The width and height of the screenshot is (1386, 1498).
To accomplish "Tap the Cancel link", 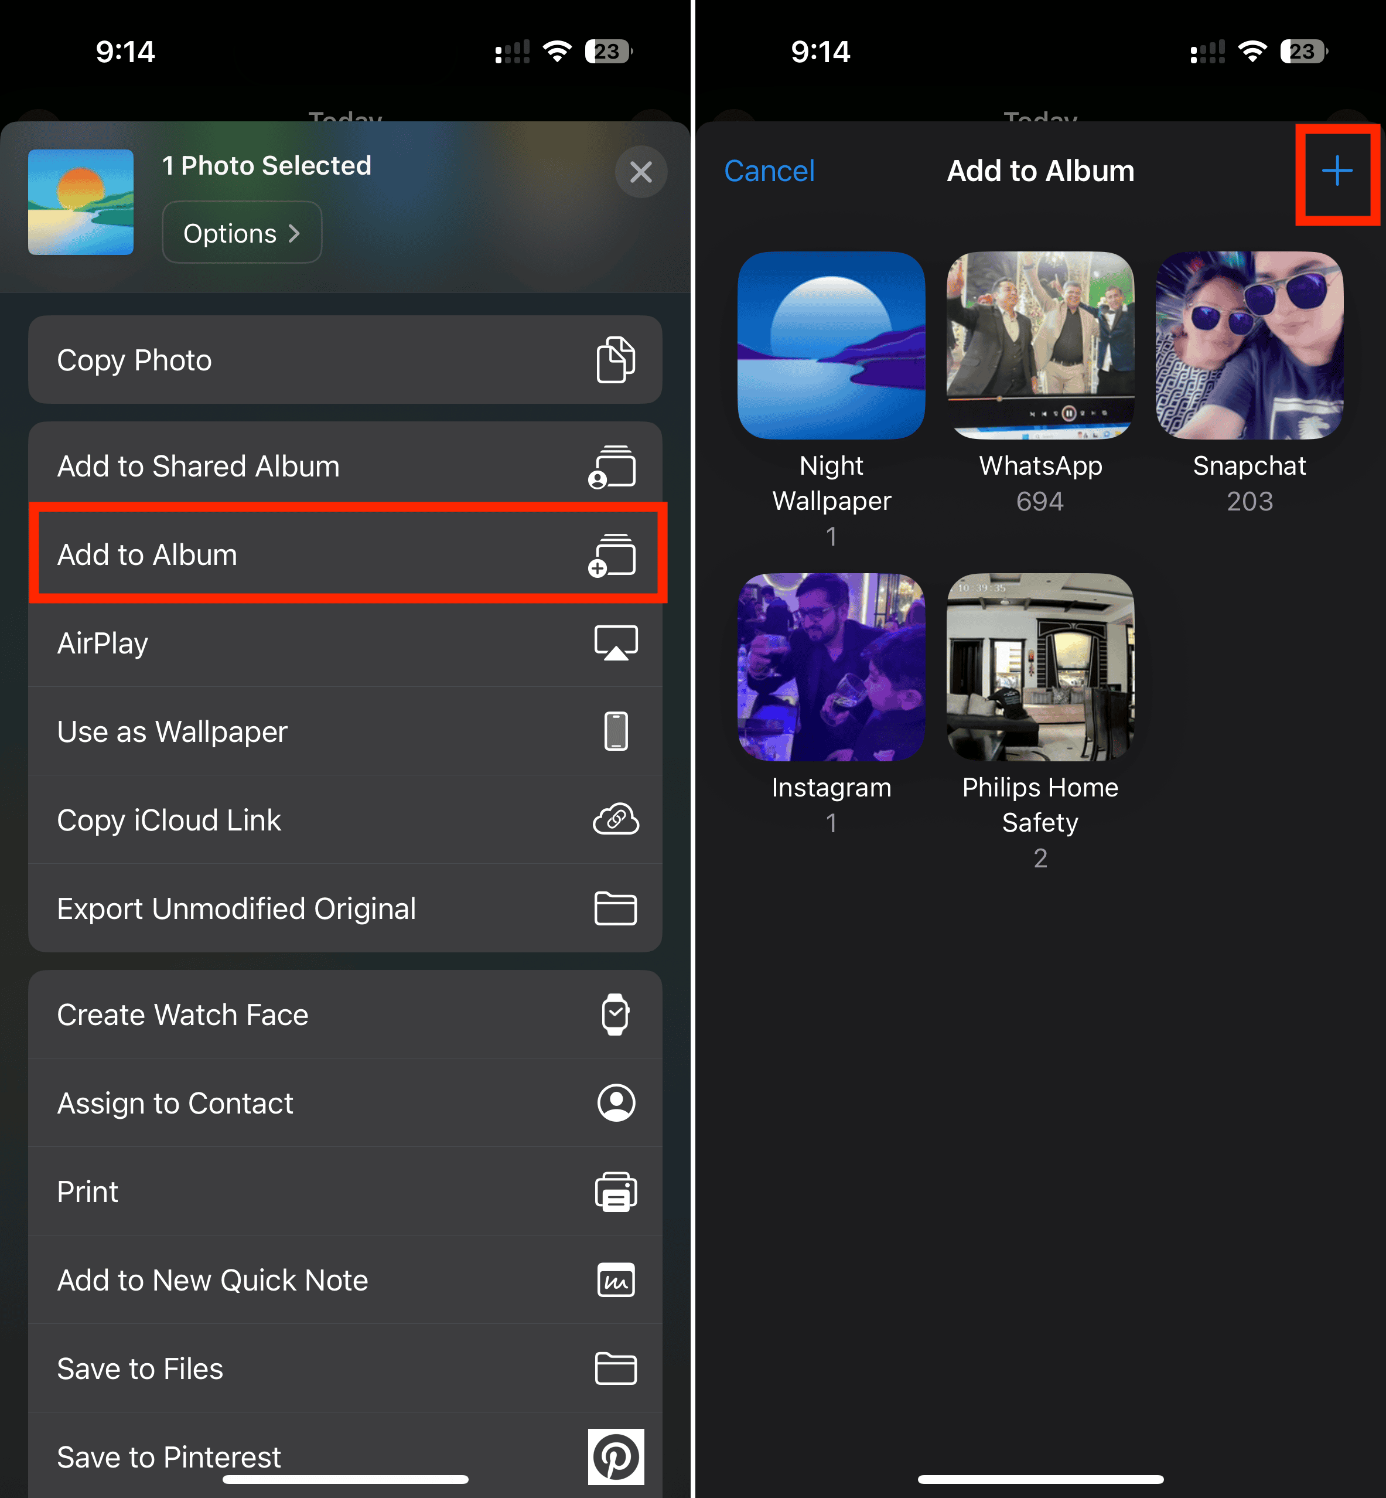I will click(x=769, y=172).
